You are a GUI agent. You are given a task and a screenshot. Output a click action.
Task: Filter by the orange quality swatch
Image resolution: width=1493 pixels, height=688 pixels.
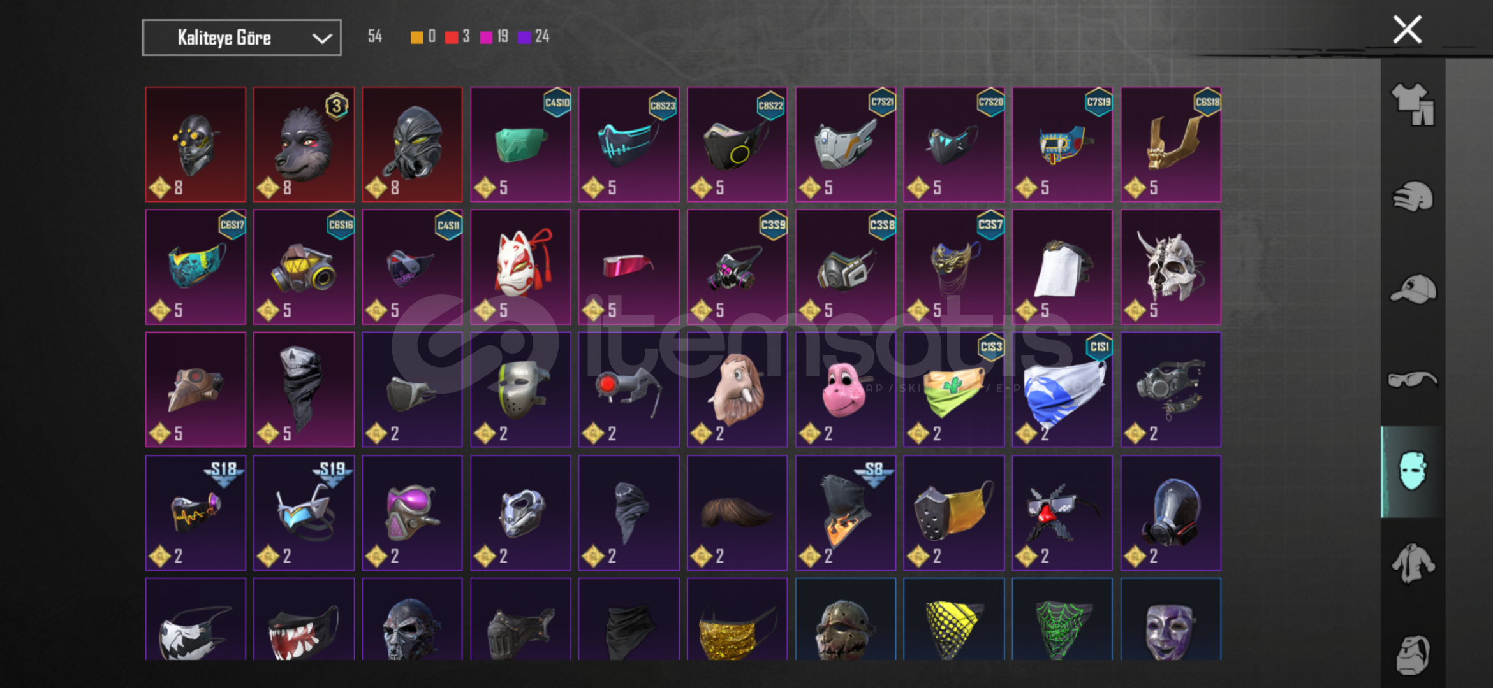(416, 37)
